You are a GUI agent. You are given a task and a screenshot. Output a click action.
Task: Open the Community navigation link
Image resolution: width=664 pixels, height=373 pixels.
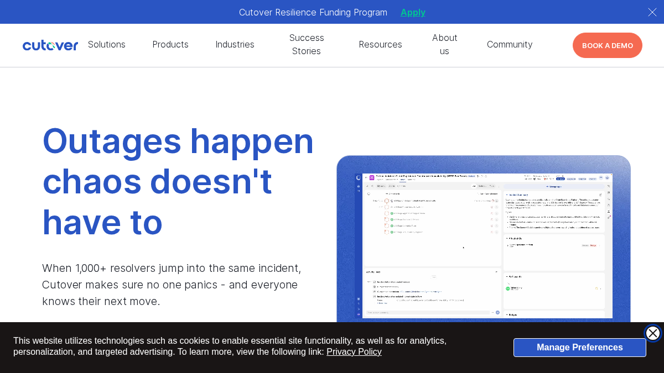(x=510, y=45)
